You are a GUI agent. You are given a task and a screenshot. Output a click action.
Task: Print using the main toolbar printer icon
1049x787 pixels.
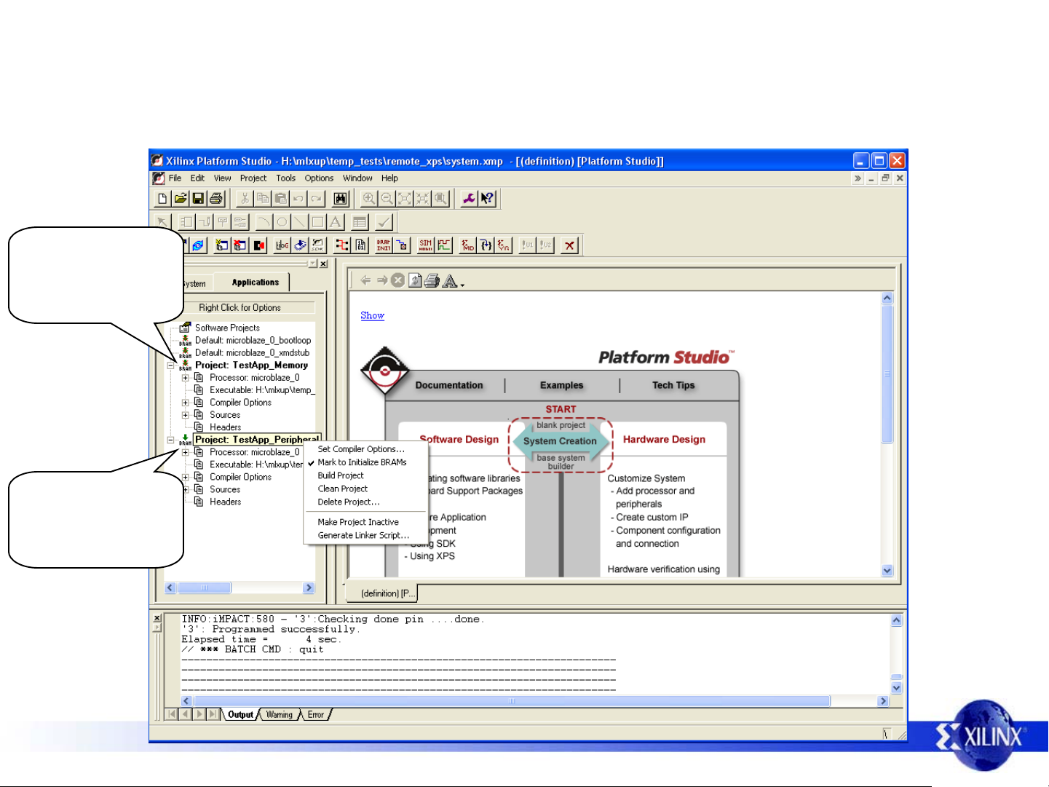click(216, 198)
